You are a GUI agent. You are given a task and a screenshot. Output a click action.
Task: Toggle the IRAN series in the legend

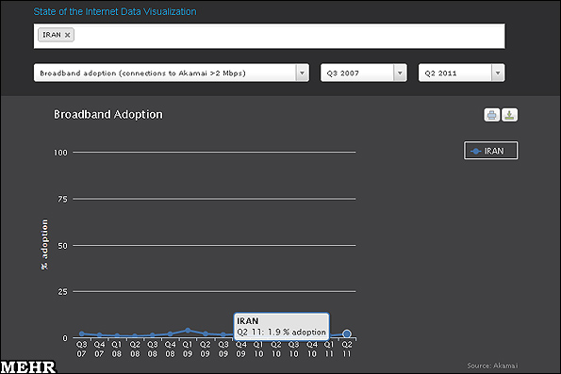[x=490, y=151]
